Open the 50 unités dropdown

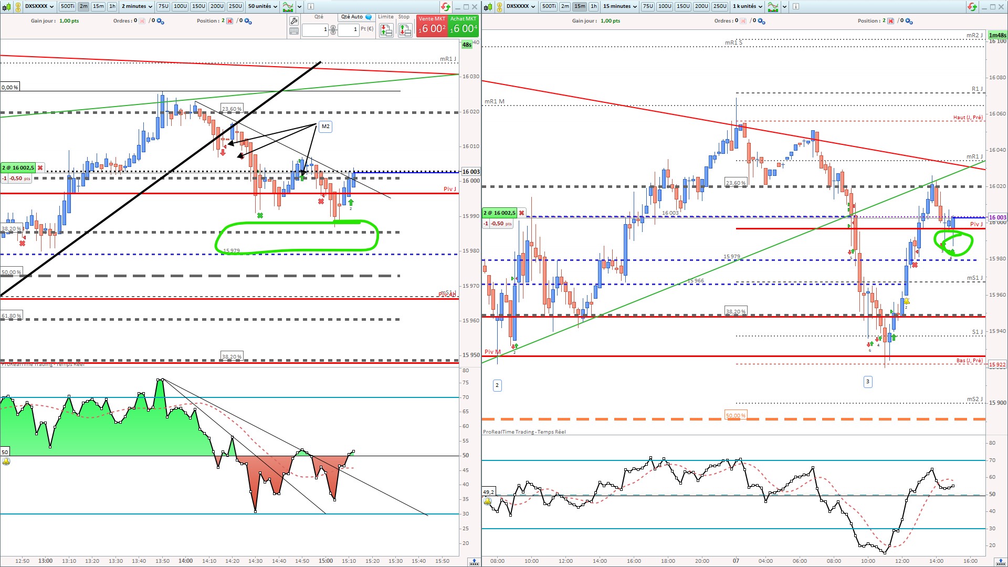pyautogui.click(x=263, y=6)
